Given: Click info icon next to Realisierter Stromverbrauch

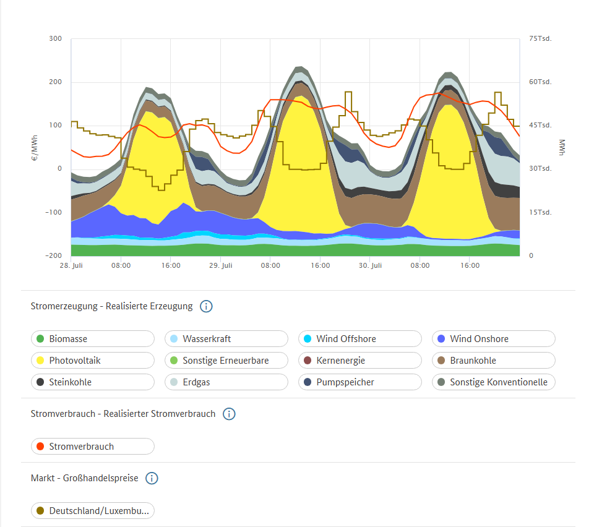Looking at the screenshot, I should (x=229, y=414).
